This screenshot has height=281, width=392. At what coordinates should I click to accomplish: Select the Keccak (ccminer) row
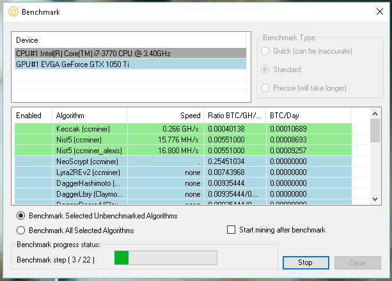pos(183,129)
